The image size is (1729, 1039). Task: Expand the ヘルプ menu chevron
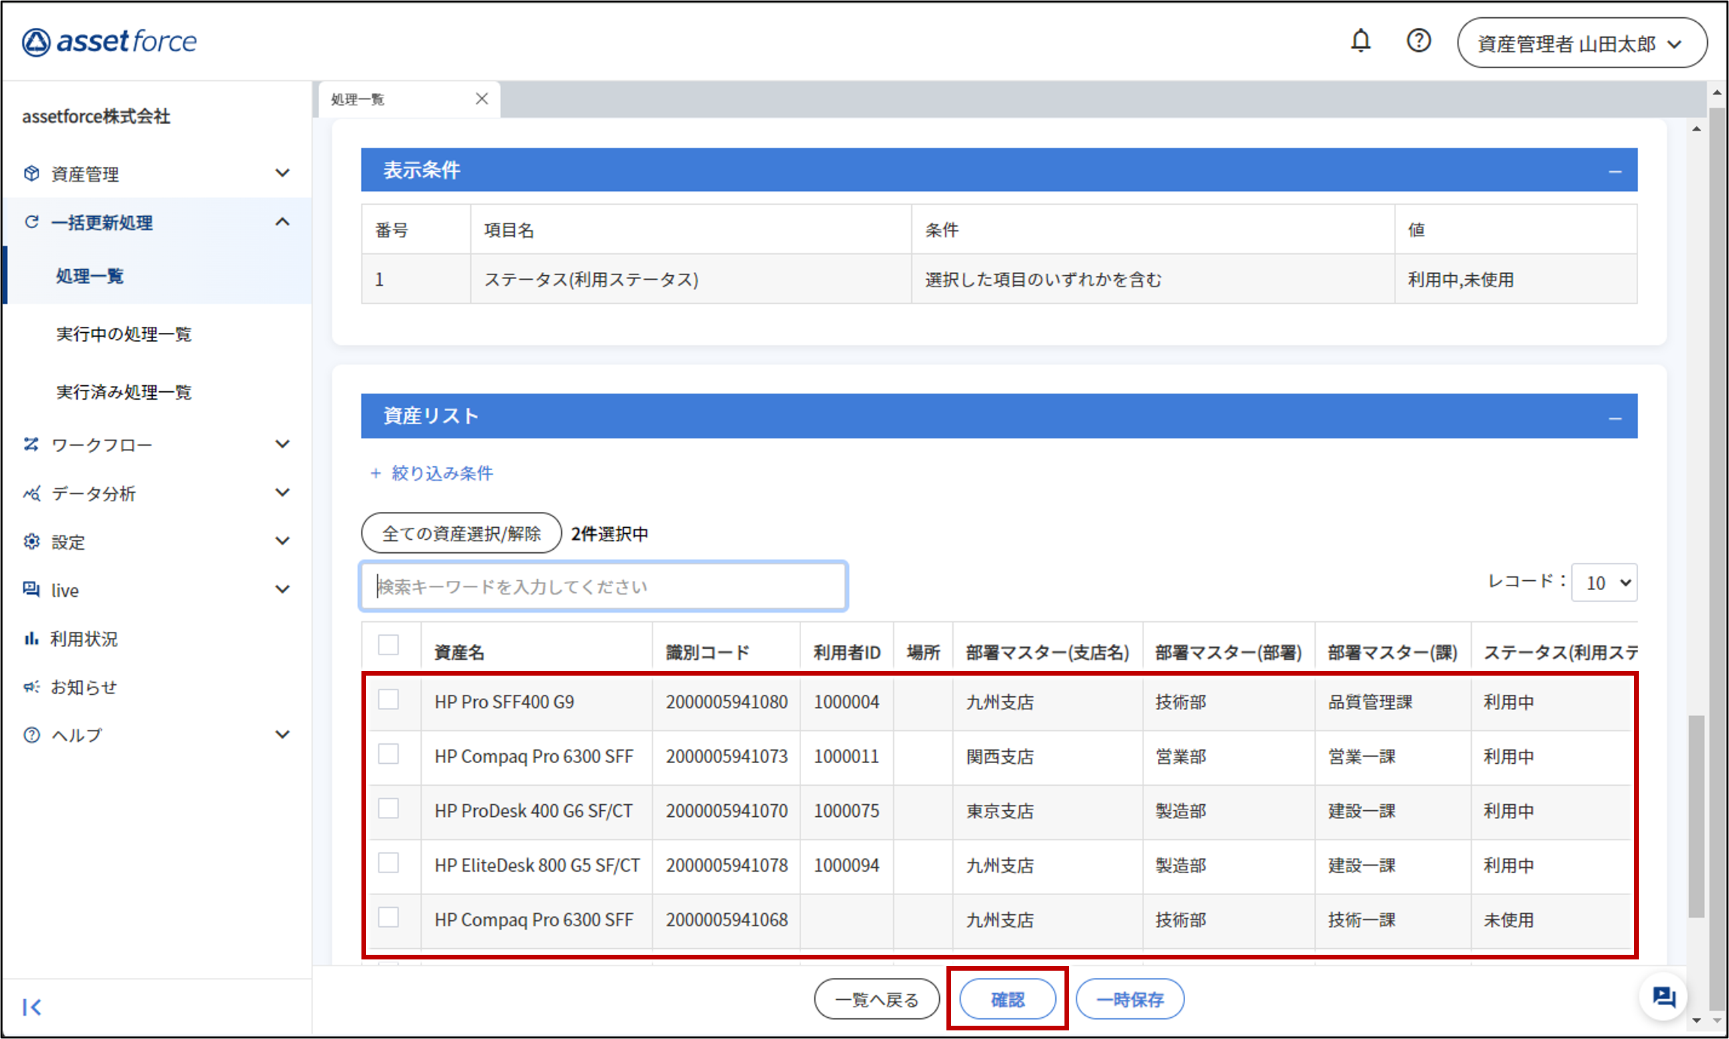[283, 735]
